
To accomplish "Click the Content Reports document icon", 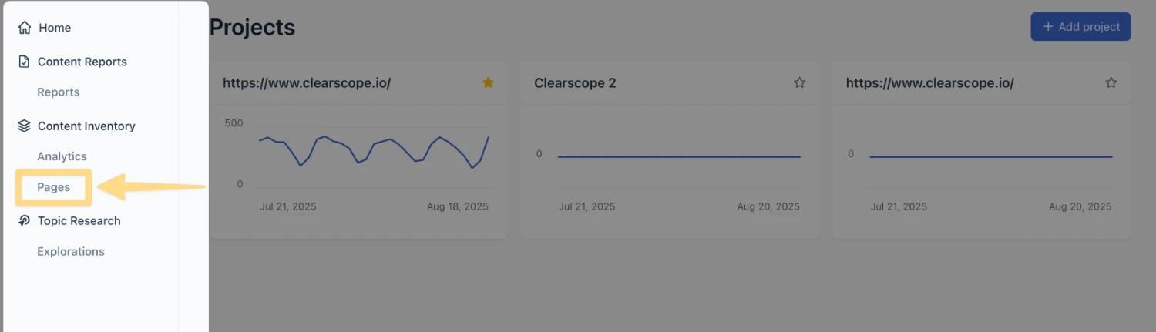I will (x=24, y=62).
